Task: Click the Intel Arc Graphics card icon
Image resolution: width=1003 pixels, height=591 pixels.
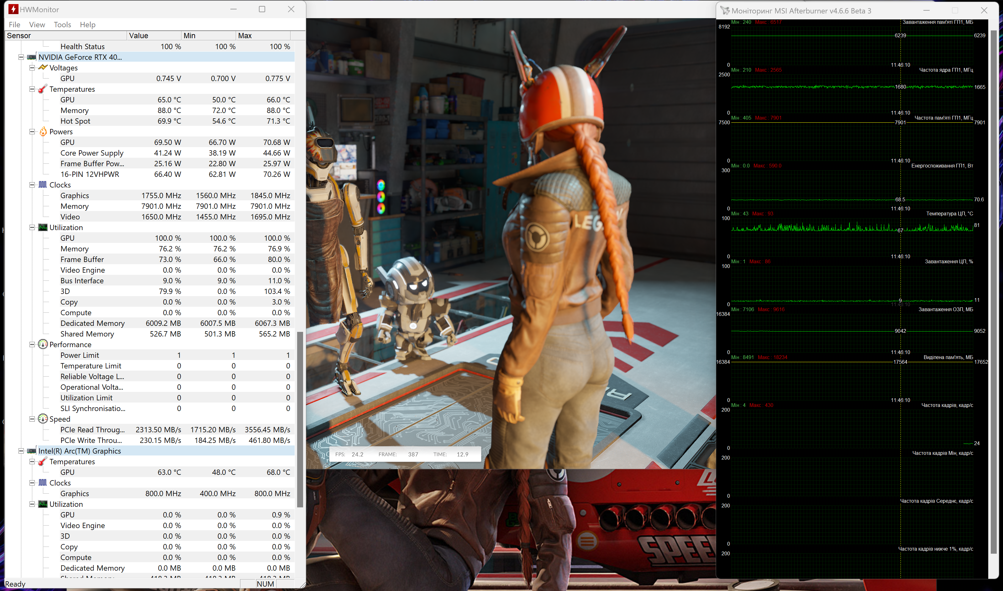Action: [x=31, y=451]
